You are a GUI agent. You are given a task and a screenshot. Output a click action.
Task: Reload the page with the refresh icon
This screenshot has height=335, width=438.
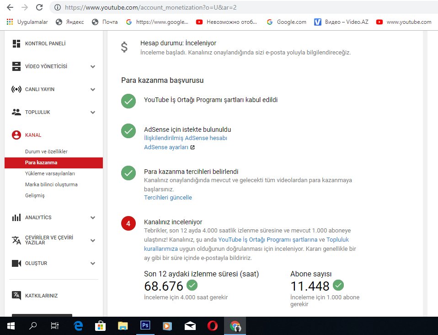point(39,7)
